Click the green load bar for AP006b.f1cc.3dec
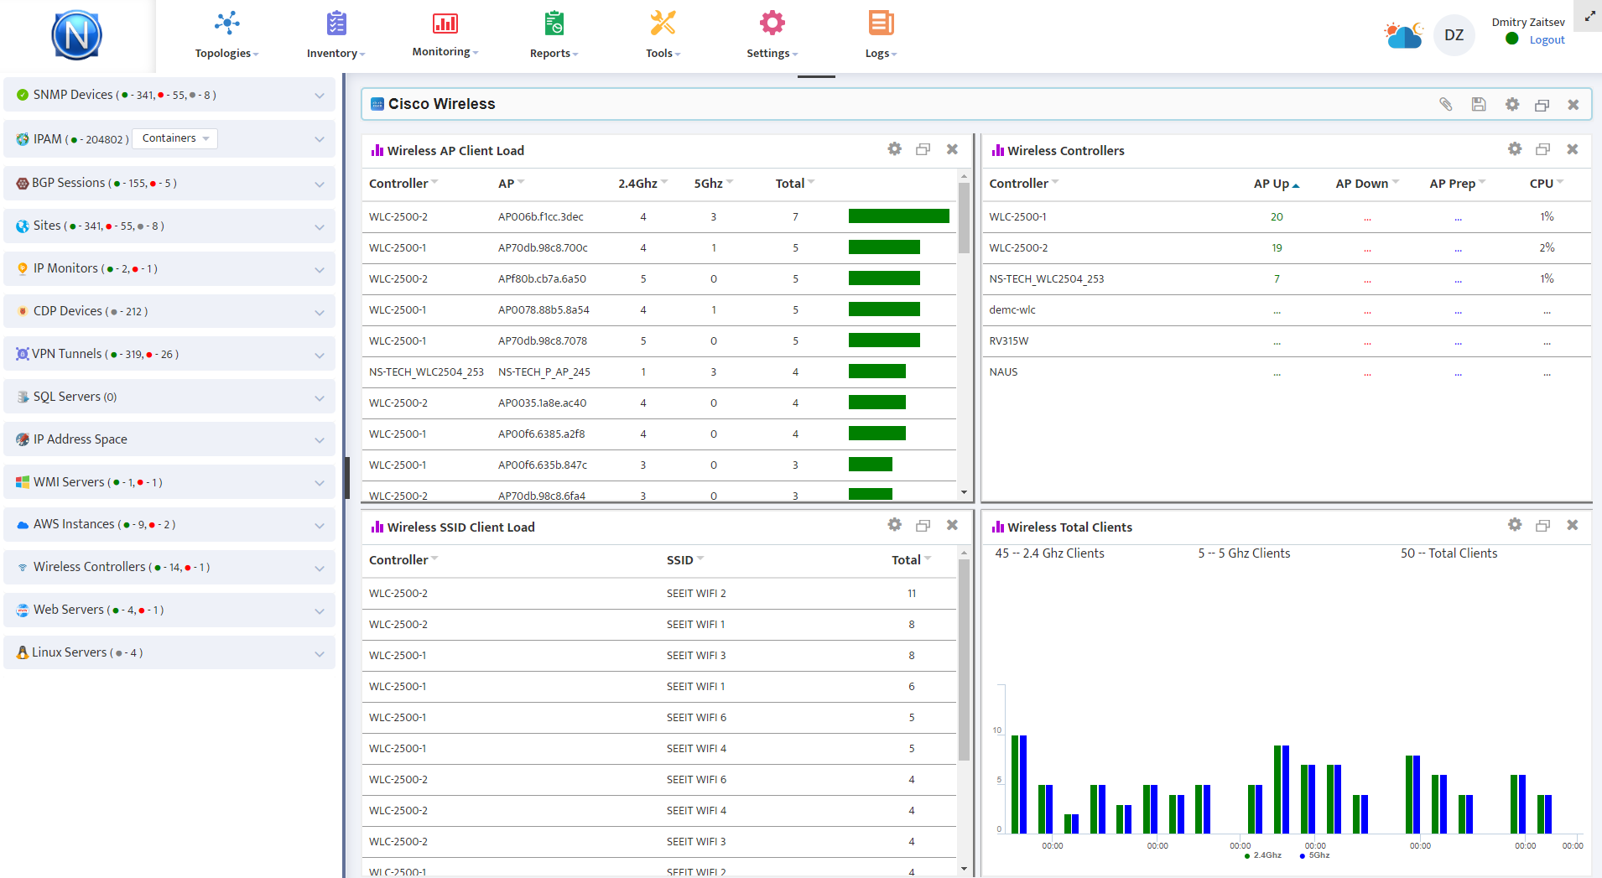This screenshot has width=1602, height=878. [899, 216]
